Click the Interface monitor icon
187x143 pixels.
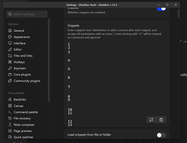pos(10,43)
